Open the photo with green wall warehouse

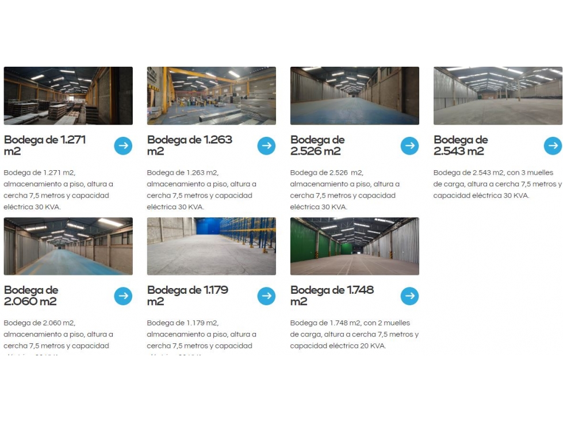[355, 246]
